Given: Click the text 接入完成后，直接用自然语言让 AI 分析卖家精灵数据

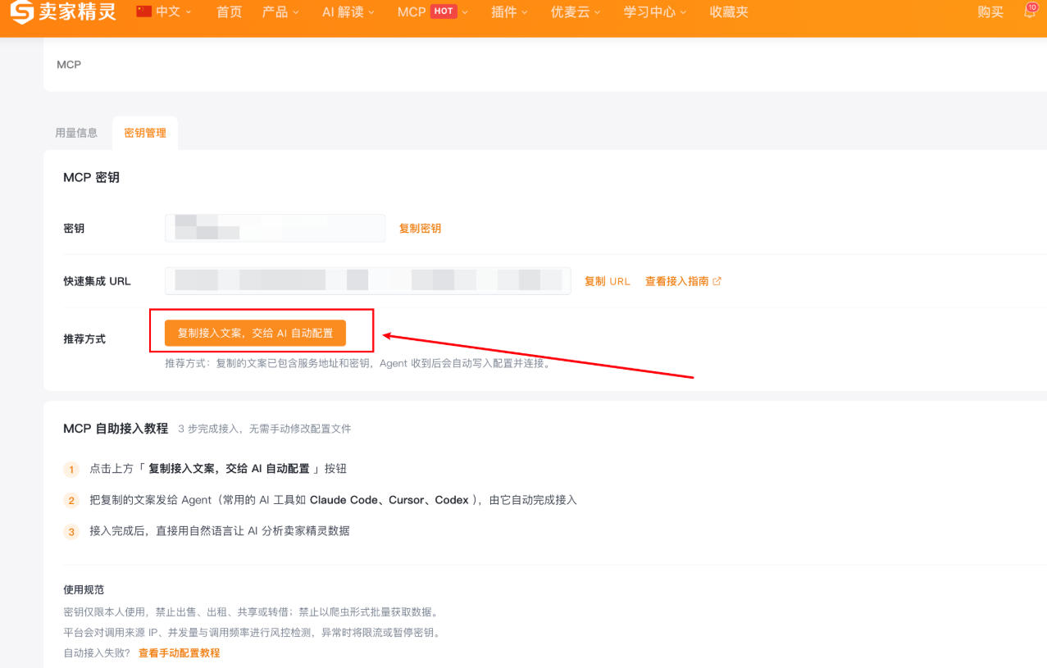Looking at the screenshot, I should 220,530.
